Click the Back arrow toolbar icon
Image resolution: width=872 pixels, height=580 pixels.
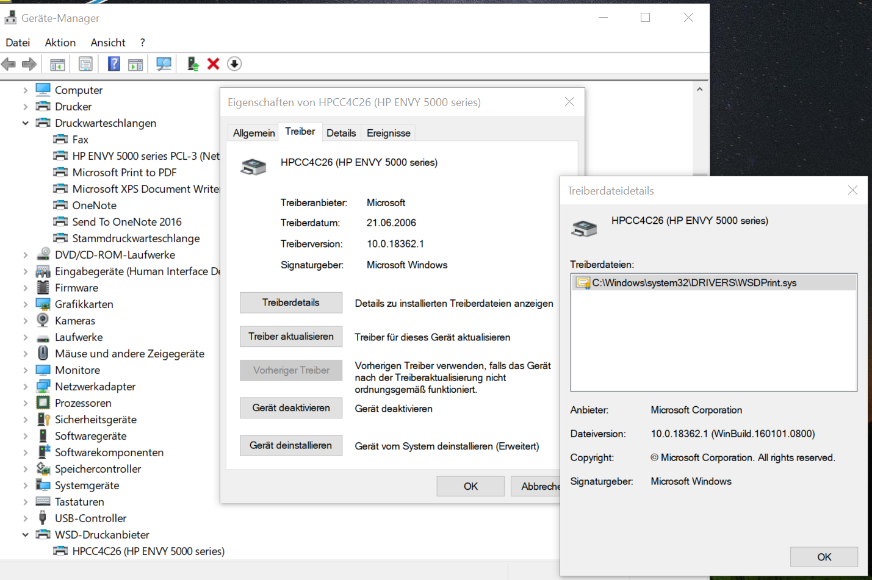click(9, 64)
